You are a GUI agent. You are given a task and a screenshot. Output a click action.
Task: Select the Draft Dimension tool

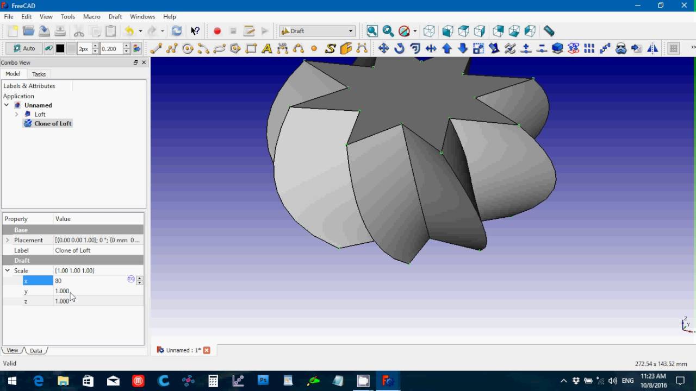click(x=282, y=48)
